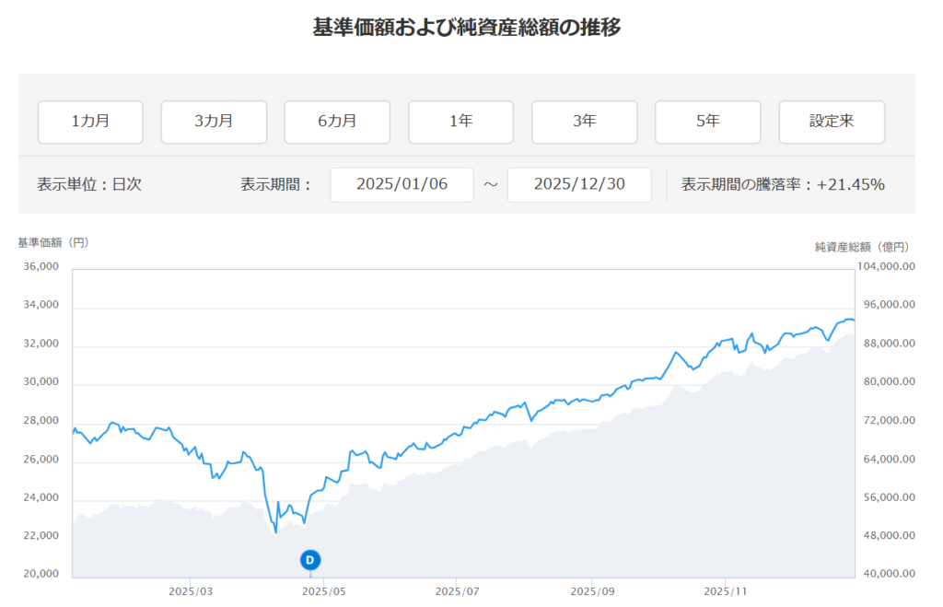Click the 表示期間の騰落率 +21.45% text

[x=783, y=184]
